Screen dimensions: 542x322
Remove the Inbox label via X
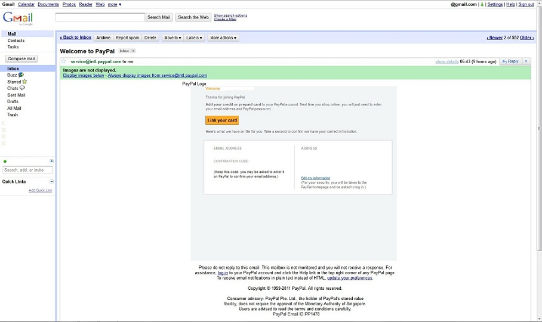[134, 51]
